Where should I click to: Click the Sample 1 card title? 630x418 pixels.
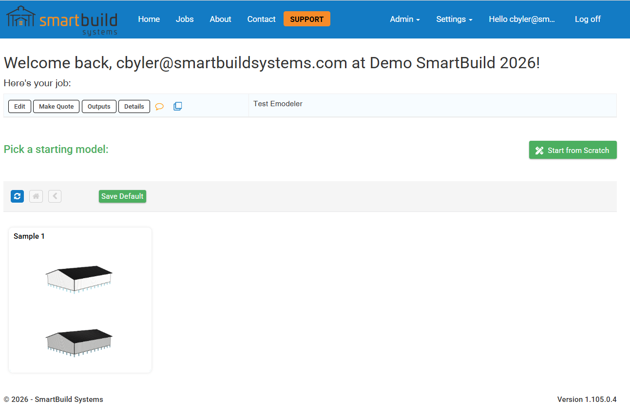pos(29,236)
